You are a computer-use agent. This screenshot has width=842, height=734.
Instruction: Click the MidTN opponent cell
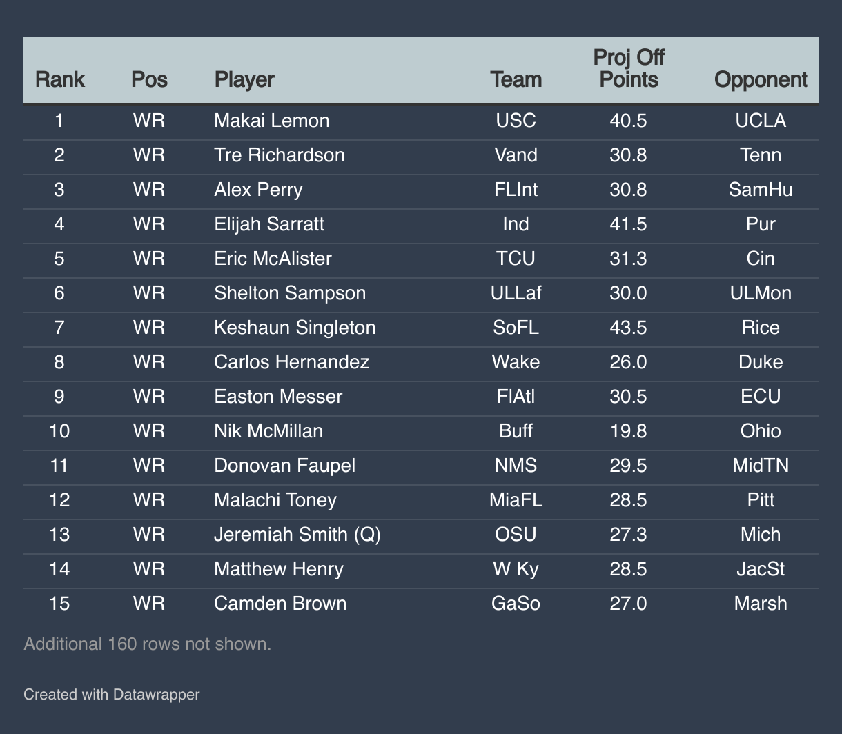tap(761, 466)
